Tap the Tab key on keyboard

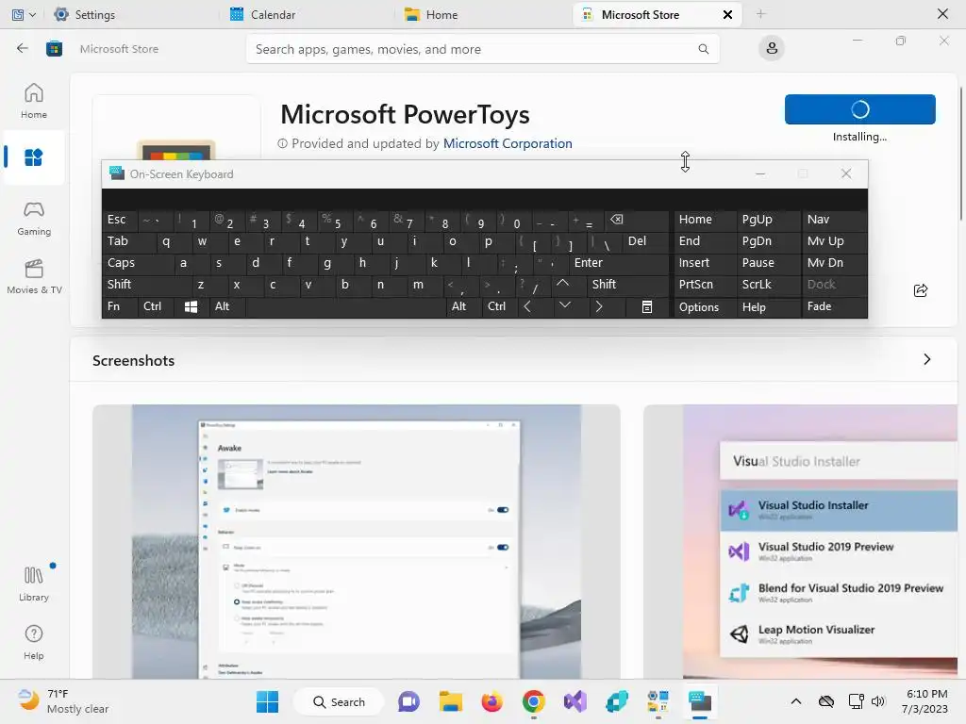(128, 241)
